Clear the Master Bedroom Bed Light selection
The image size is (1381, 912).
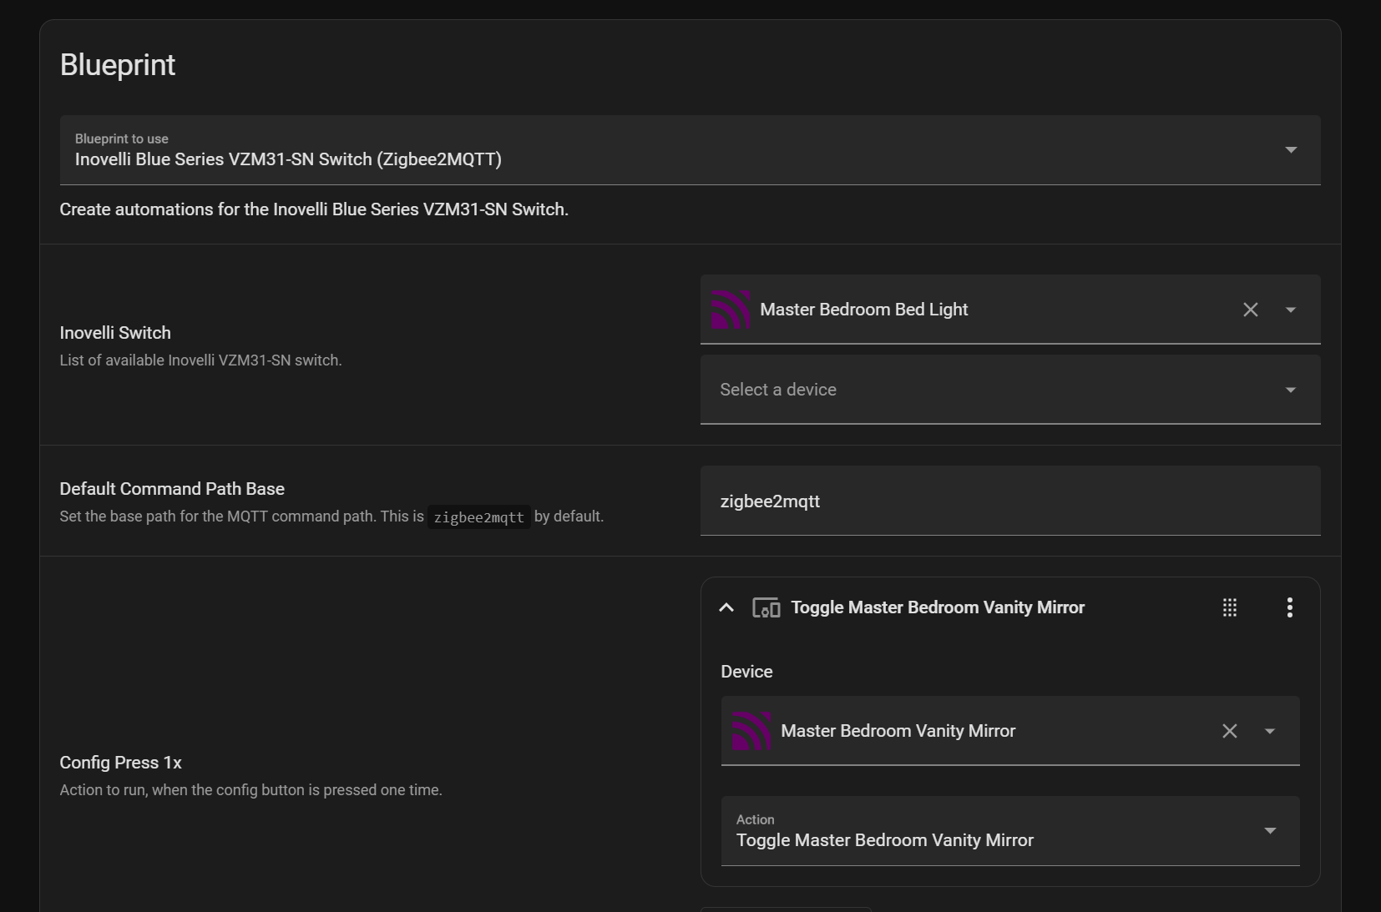(1250, 310)
